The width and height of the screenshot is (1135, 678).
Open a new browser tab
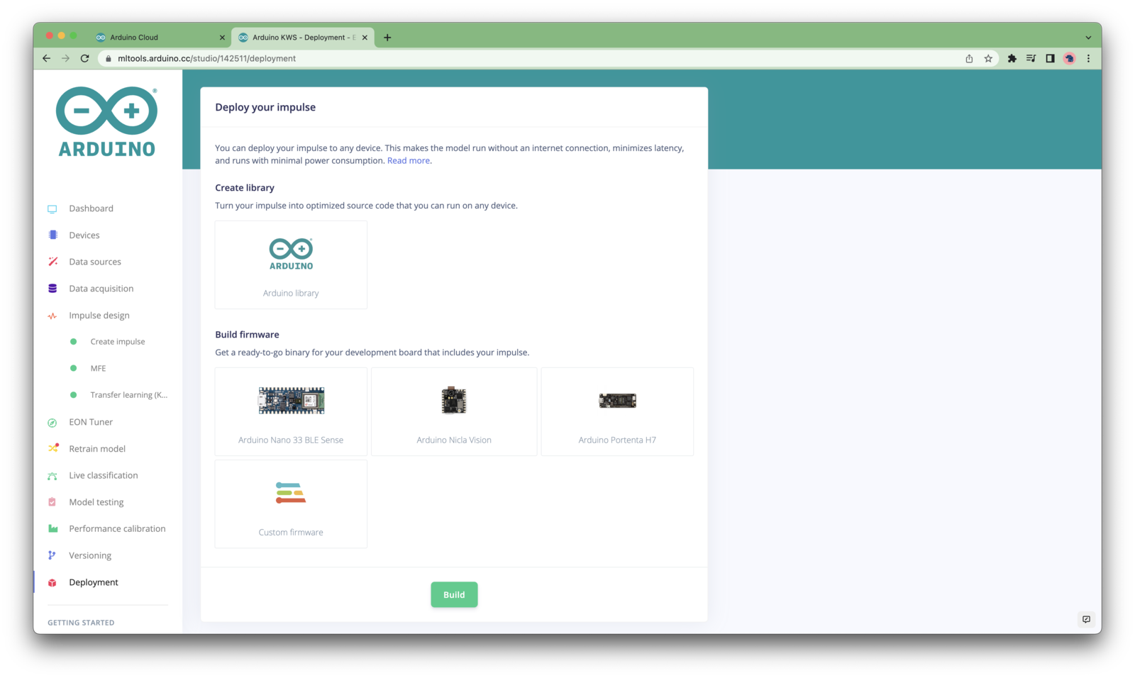click(387, 38)
